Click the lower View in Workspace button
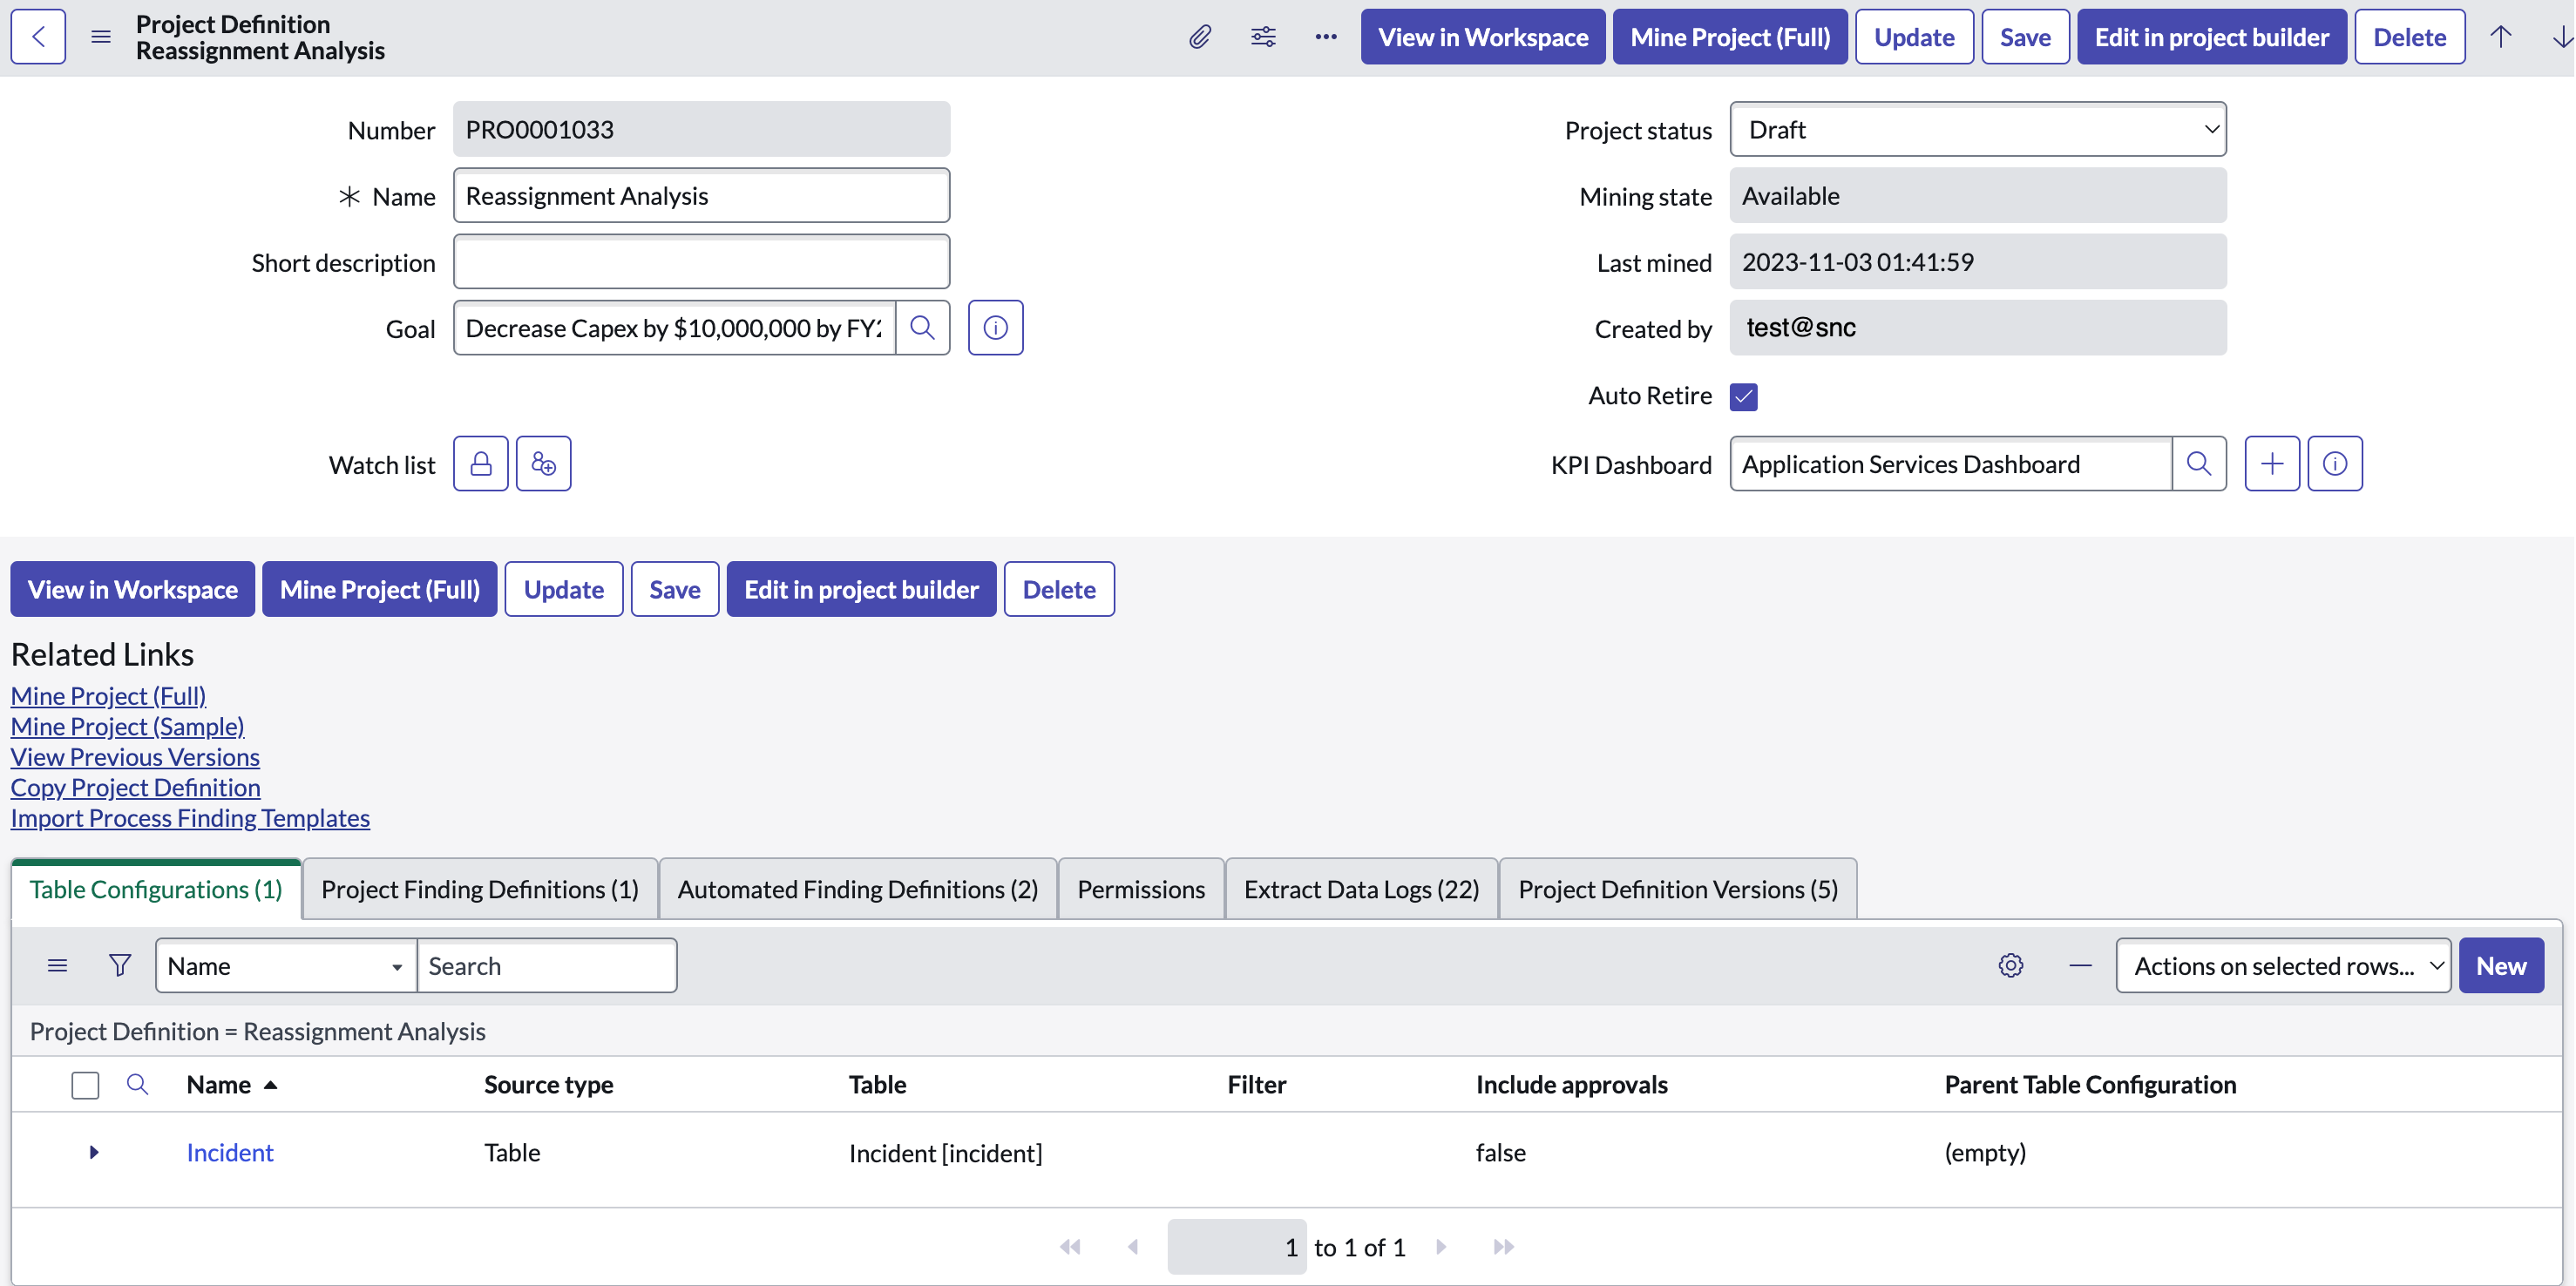This screenshot has width=2576, height=1286. 133,589
